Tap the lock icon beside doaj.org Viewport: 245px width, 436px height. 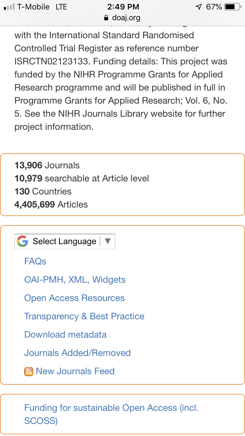pos(106,17)
